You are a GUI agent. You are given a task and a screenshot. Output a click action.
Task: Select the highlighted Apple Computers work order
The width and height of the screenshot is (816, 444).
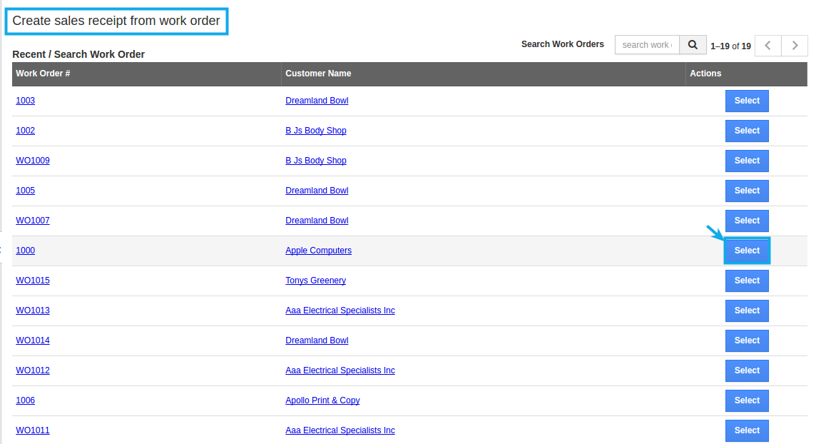tap(746, 250)
